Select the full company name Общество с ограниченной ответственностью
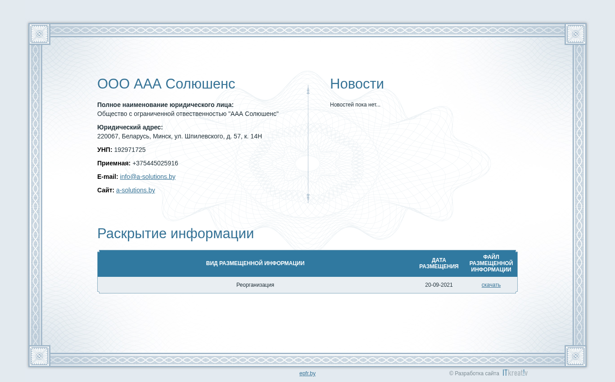Screen dimensions: 615x382 point(188,114)
